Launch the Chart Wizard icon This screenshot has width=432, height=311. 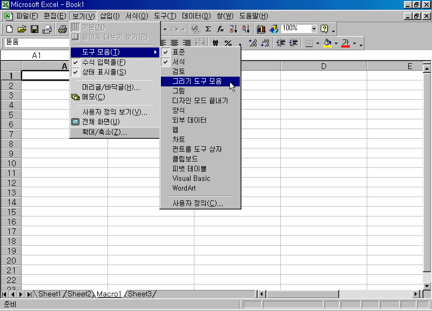pos(261,29)
